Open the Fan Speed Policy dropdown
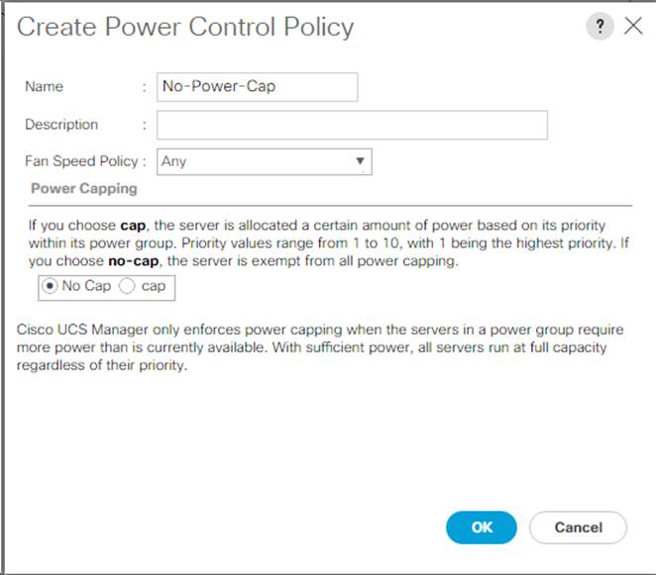Viewport: 656px width, 575px height. tap(264, 161)
